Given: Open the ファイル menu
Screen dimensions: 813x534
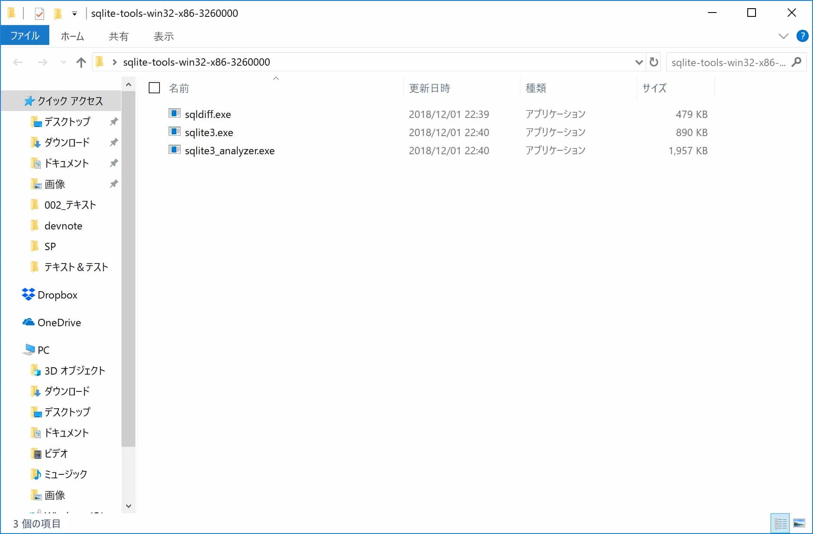Looking at the screenshot, I should [25, 35].
